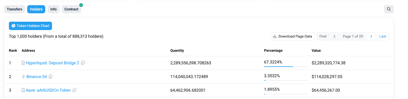Screen dimensions: 408x99
Task: Go to the previous page arrow
Action: 335,36
